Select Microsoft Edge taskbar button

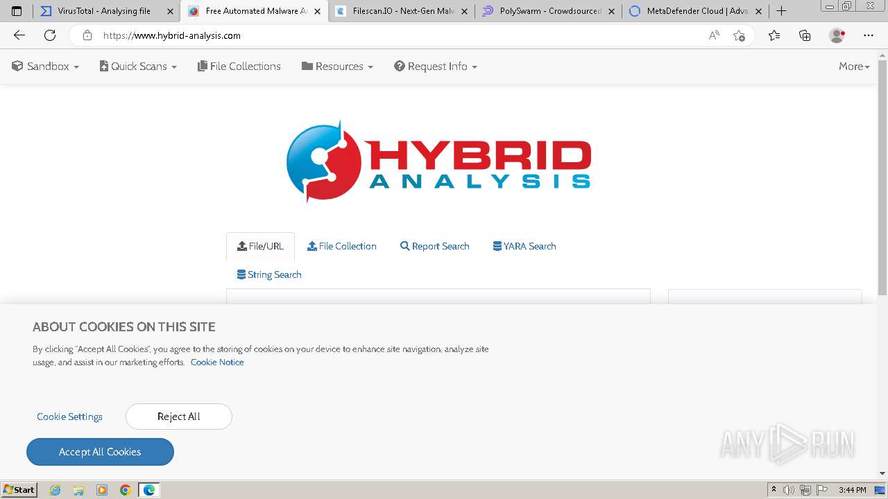149,490
